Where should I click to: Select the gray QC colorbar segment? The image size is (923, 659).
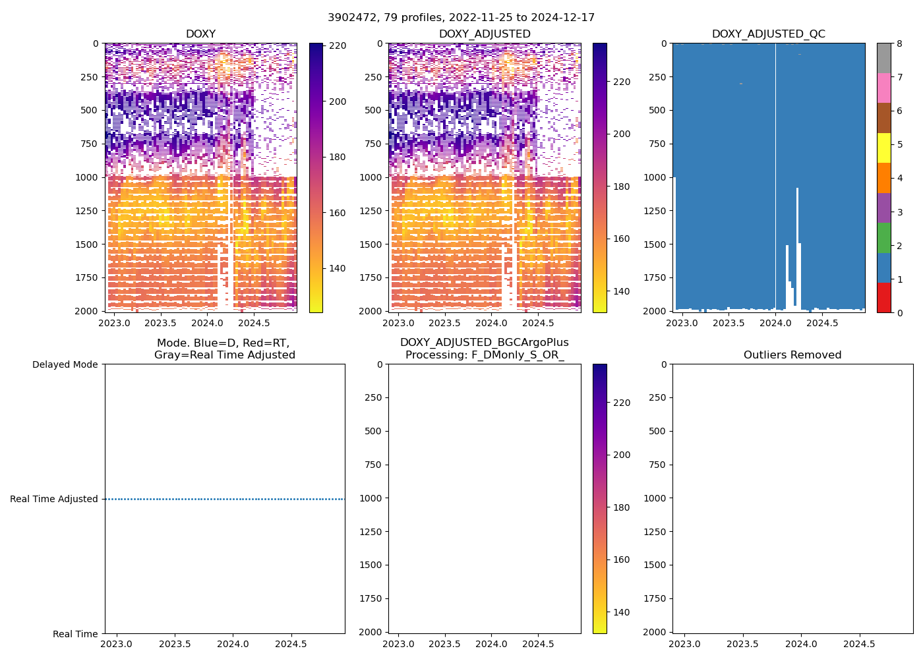pos(883,58)
